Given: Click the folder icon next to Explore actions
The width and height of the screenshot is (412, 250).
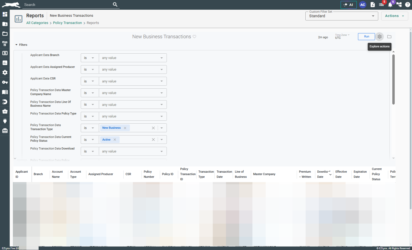Looking at the screenshot, I should click(389, 37).
